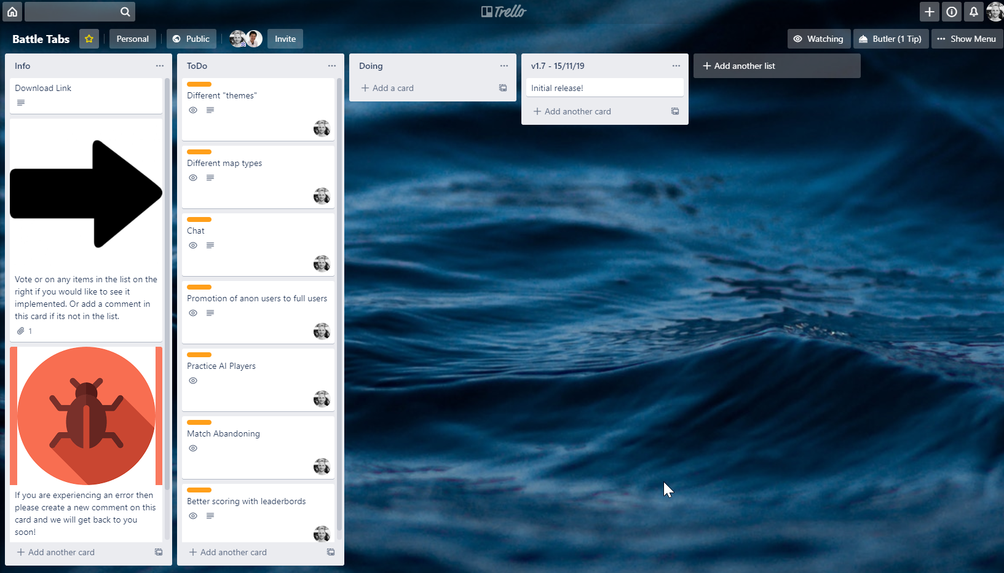Open Show Menu sidebar
The image size is (1004, 573).
966,39
